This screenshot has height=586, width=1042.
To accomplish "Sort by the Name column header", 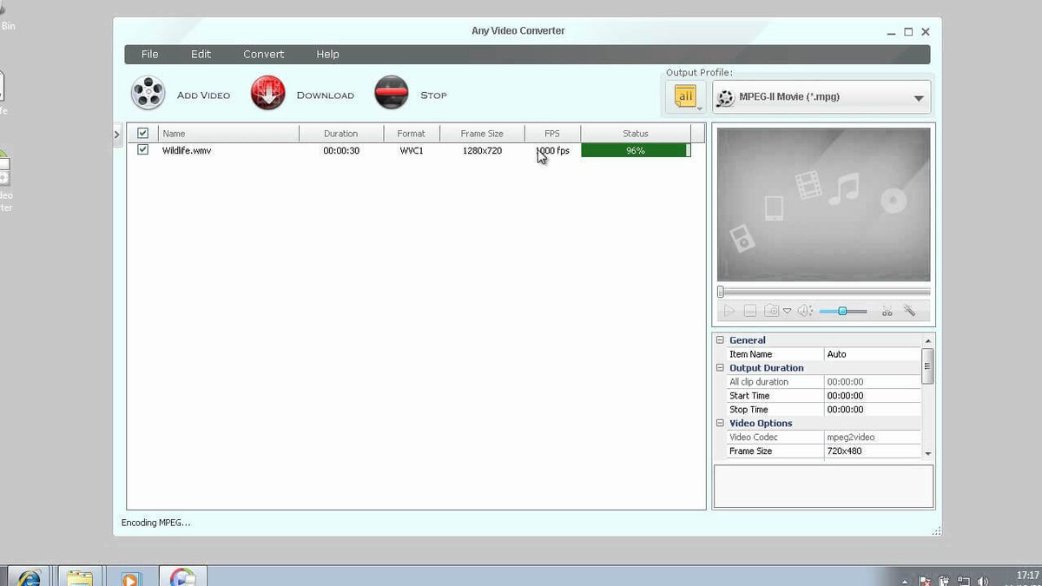I will [x=229, y=134].
